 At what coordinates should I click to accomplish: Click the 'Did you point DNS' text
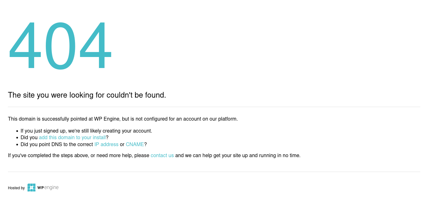click(57, 145)
